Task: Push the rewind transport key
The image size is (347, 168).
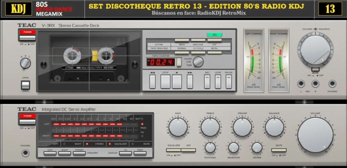Action: click(152, 81)
